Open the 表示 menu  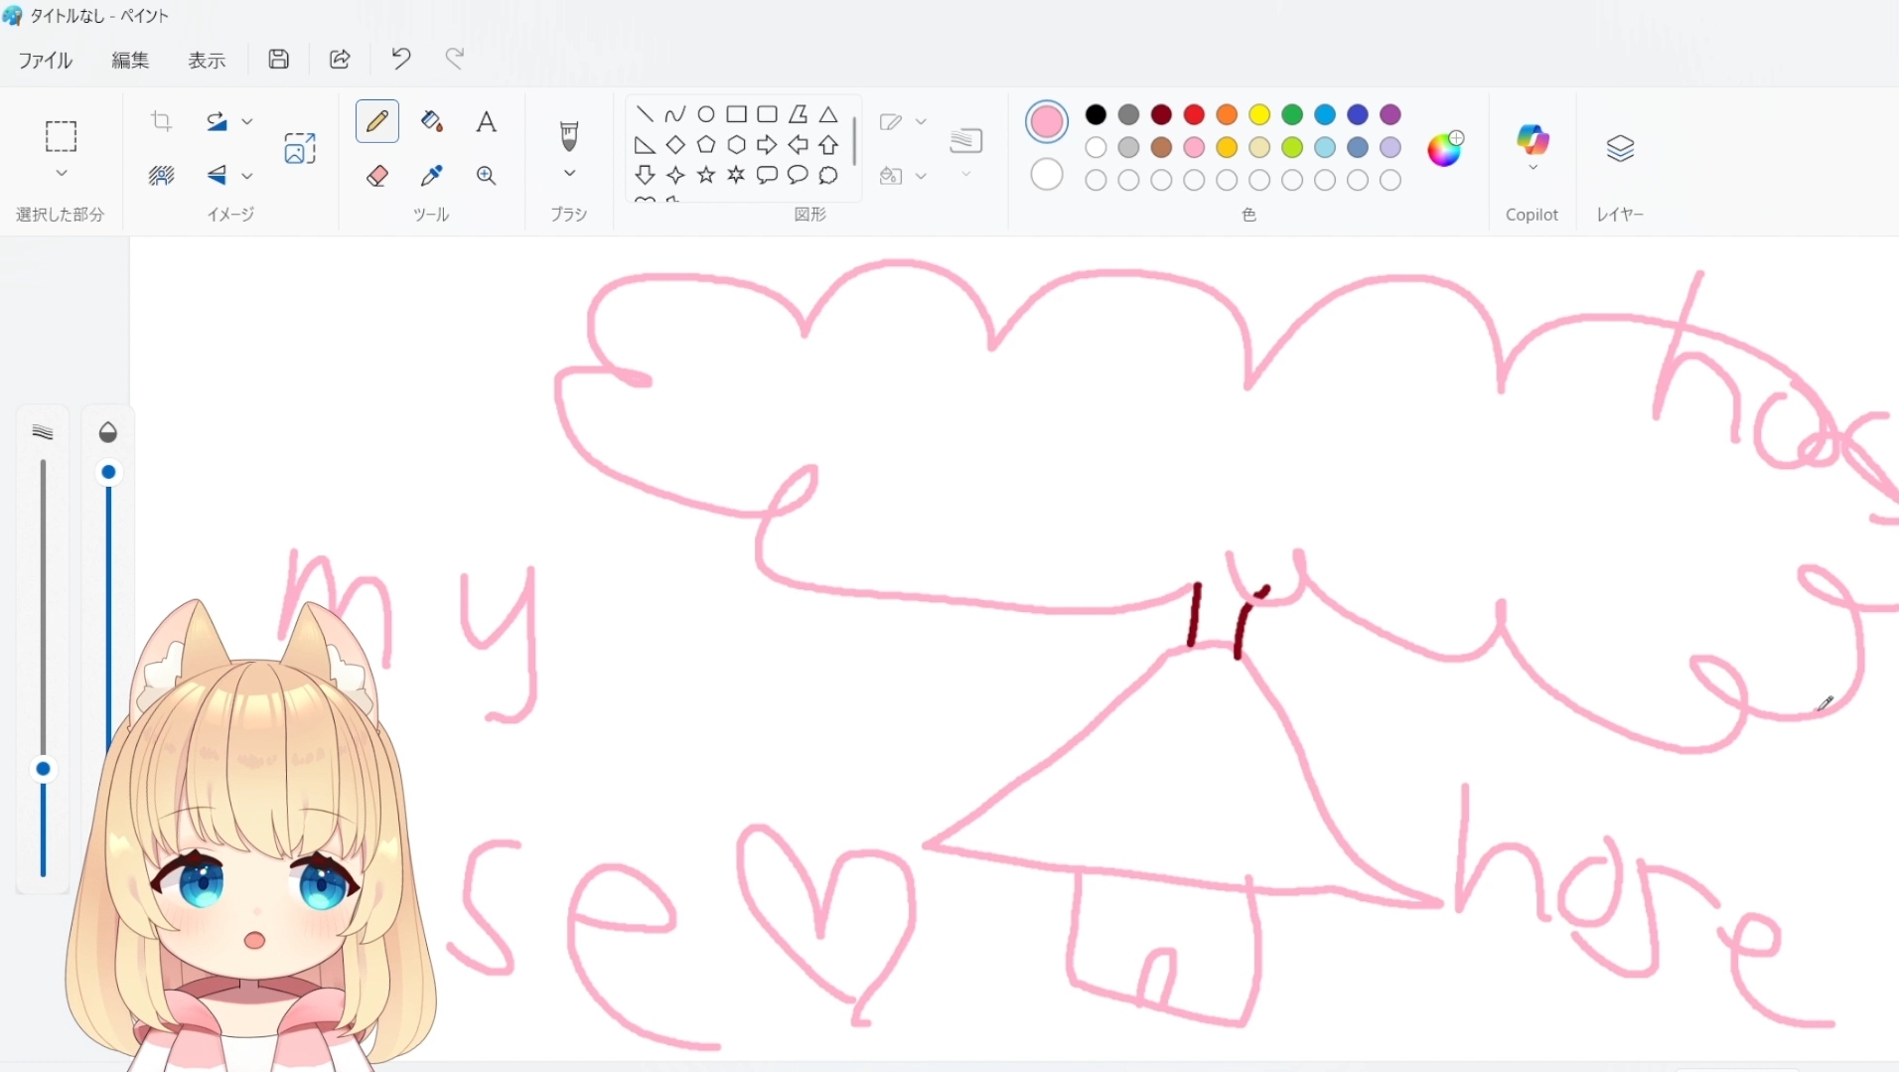point(207,60)
